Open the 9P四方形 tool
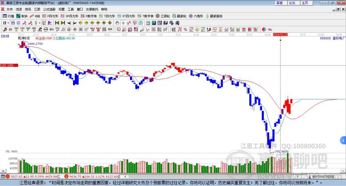Image resolution: width=346 pixels, height=186 pixels. tap(70, 16)
